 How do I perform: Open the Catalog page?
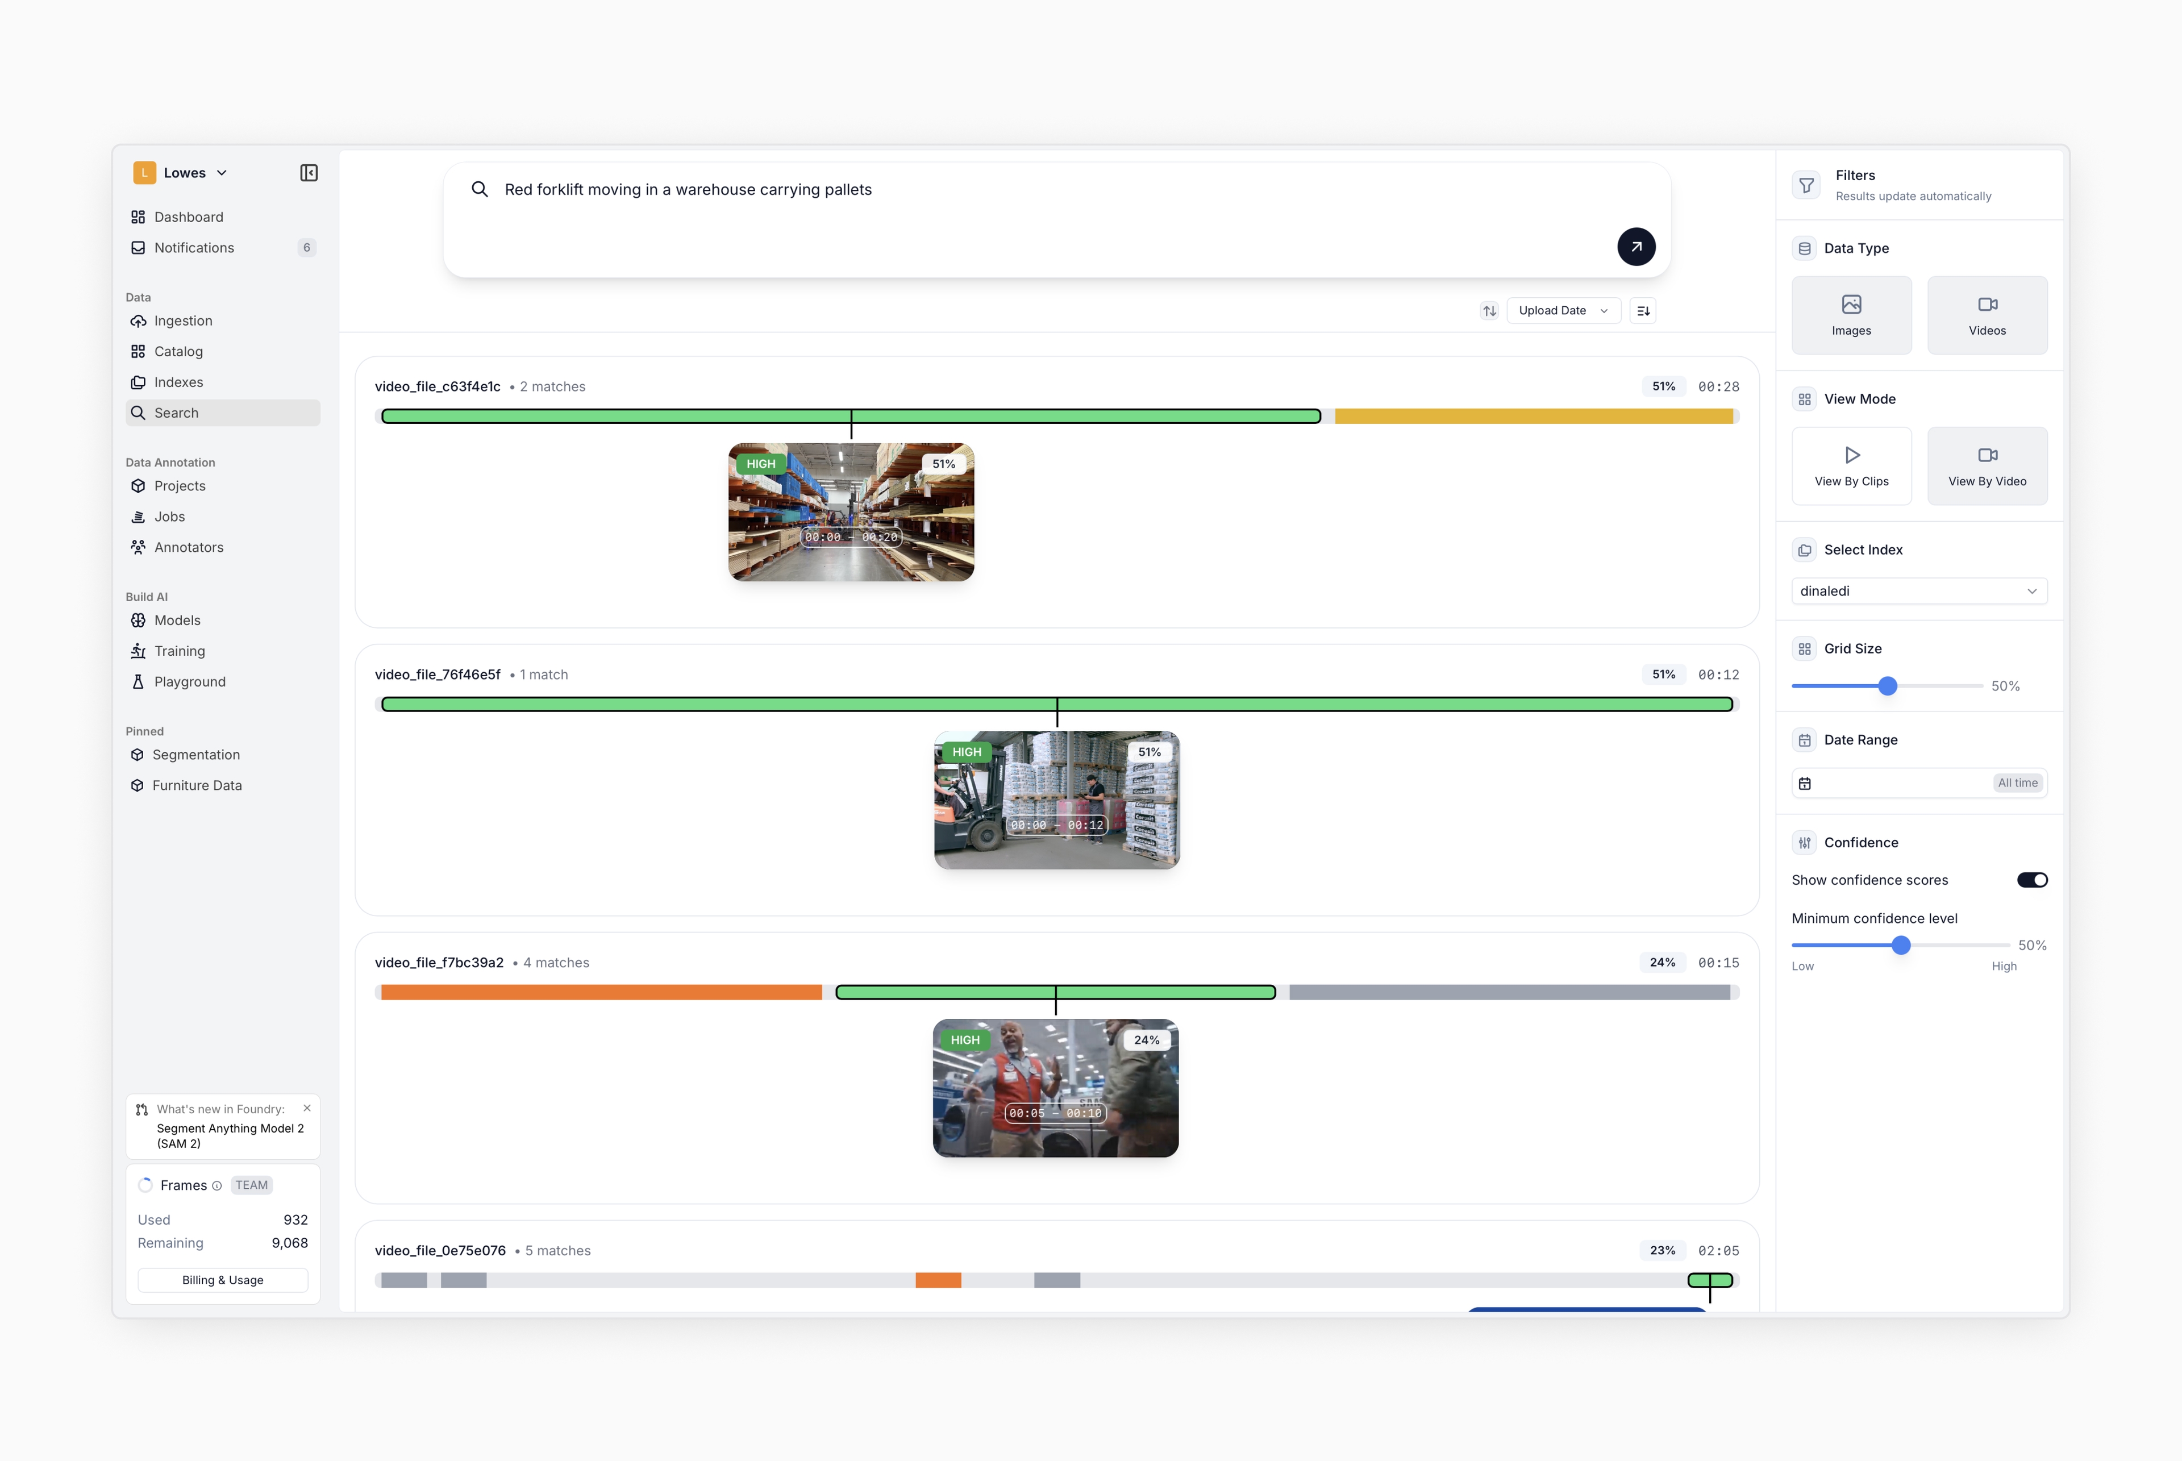[223, 351]
